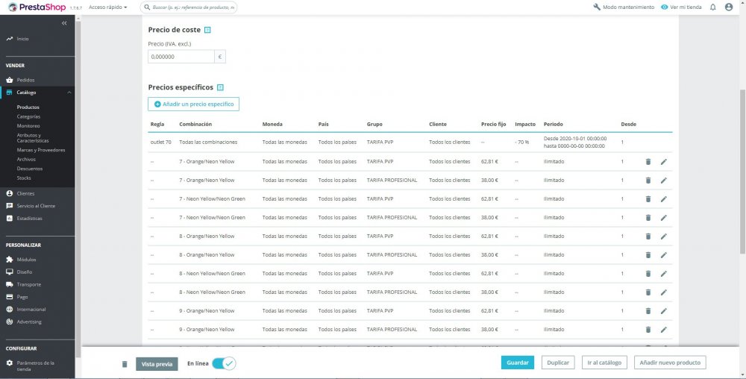This screenshot has height=379, width=746.
Task: Edit the 8 - Neon Yellow/Neon Green TARIFA PVP price
Action: click(x=664, y=273)
